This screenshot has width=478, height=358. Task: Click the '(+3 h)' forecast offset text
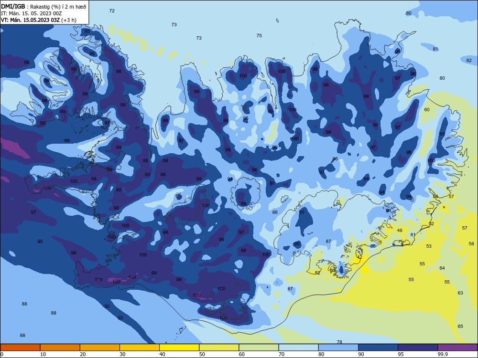(x=69, y=20)
